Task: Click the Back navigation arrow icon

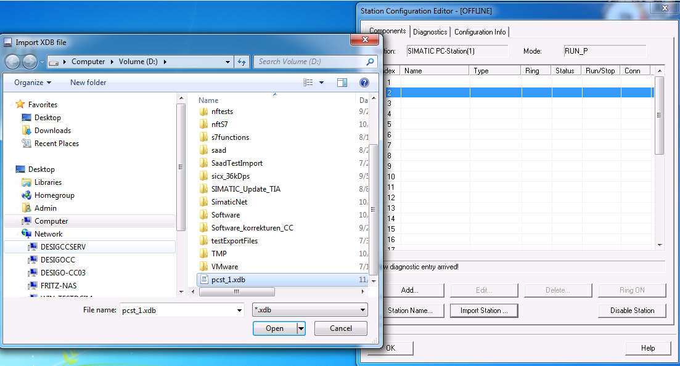Action: tap(13, 62)
